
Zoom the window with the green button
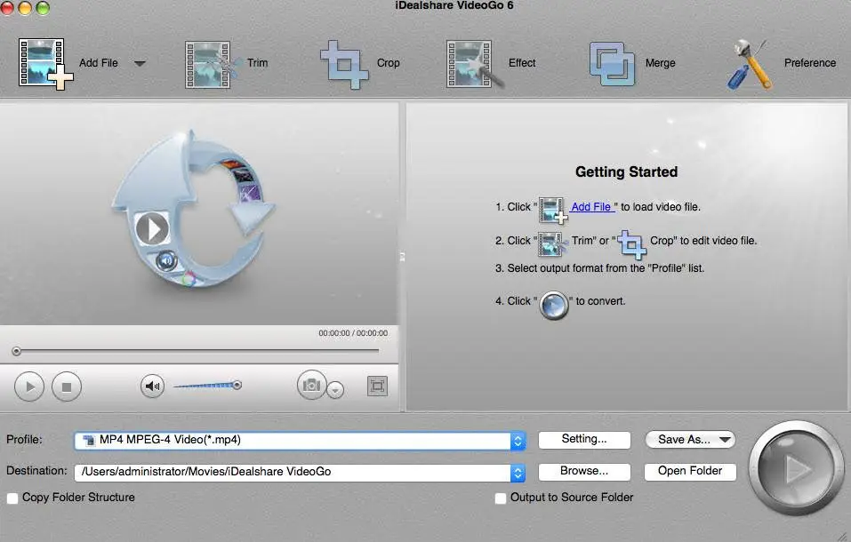point(43,7)
